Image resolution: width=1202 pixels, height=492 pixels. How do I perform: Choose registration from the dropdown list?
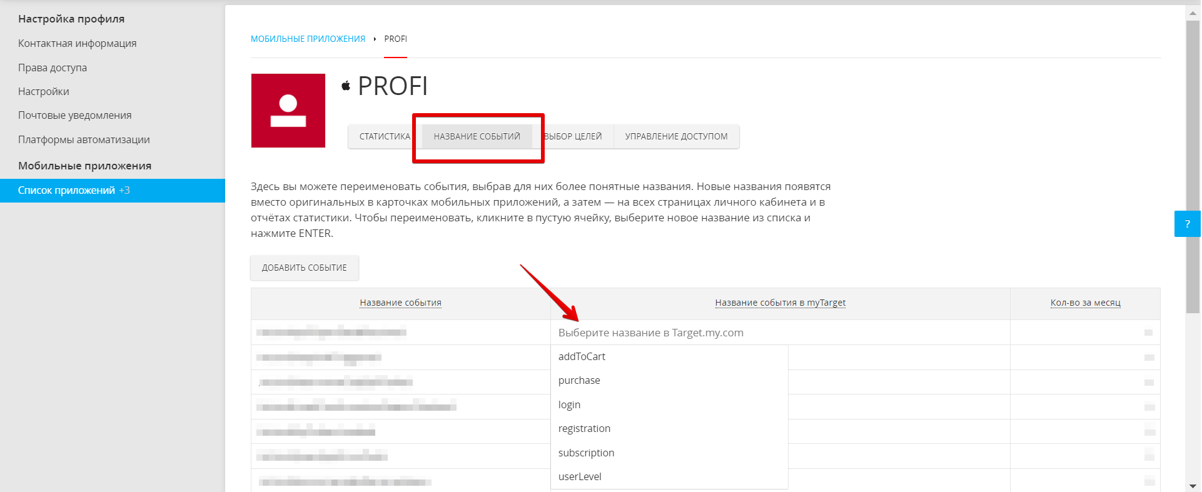coord(669,428)
